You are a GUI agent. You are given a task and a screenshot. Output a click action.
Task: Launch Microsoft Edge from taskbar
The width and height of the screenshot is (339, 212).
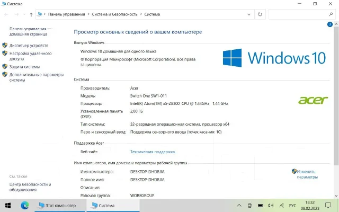[25, 205]
